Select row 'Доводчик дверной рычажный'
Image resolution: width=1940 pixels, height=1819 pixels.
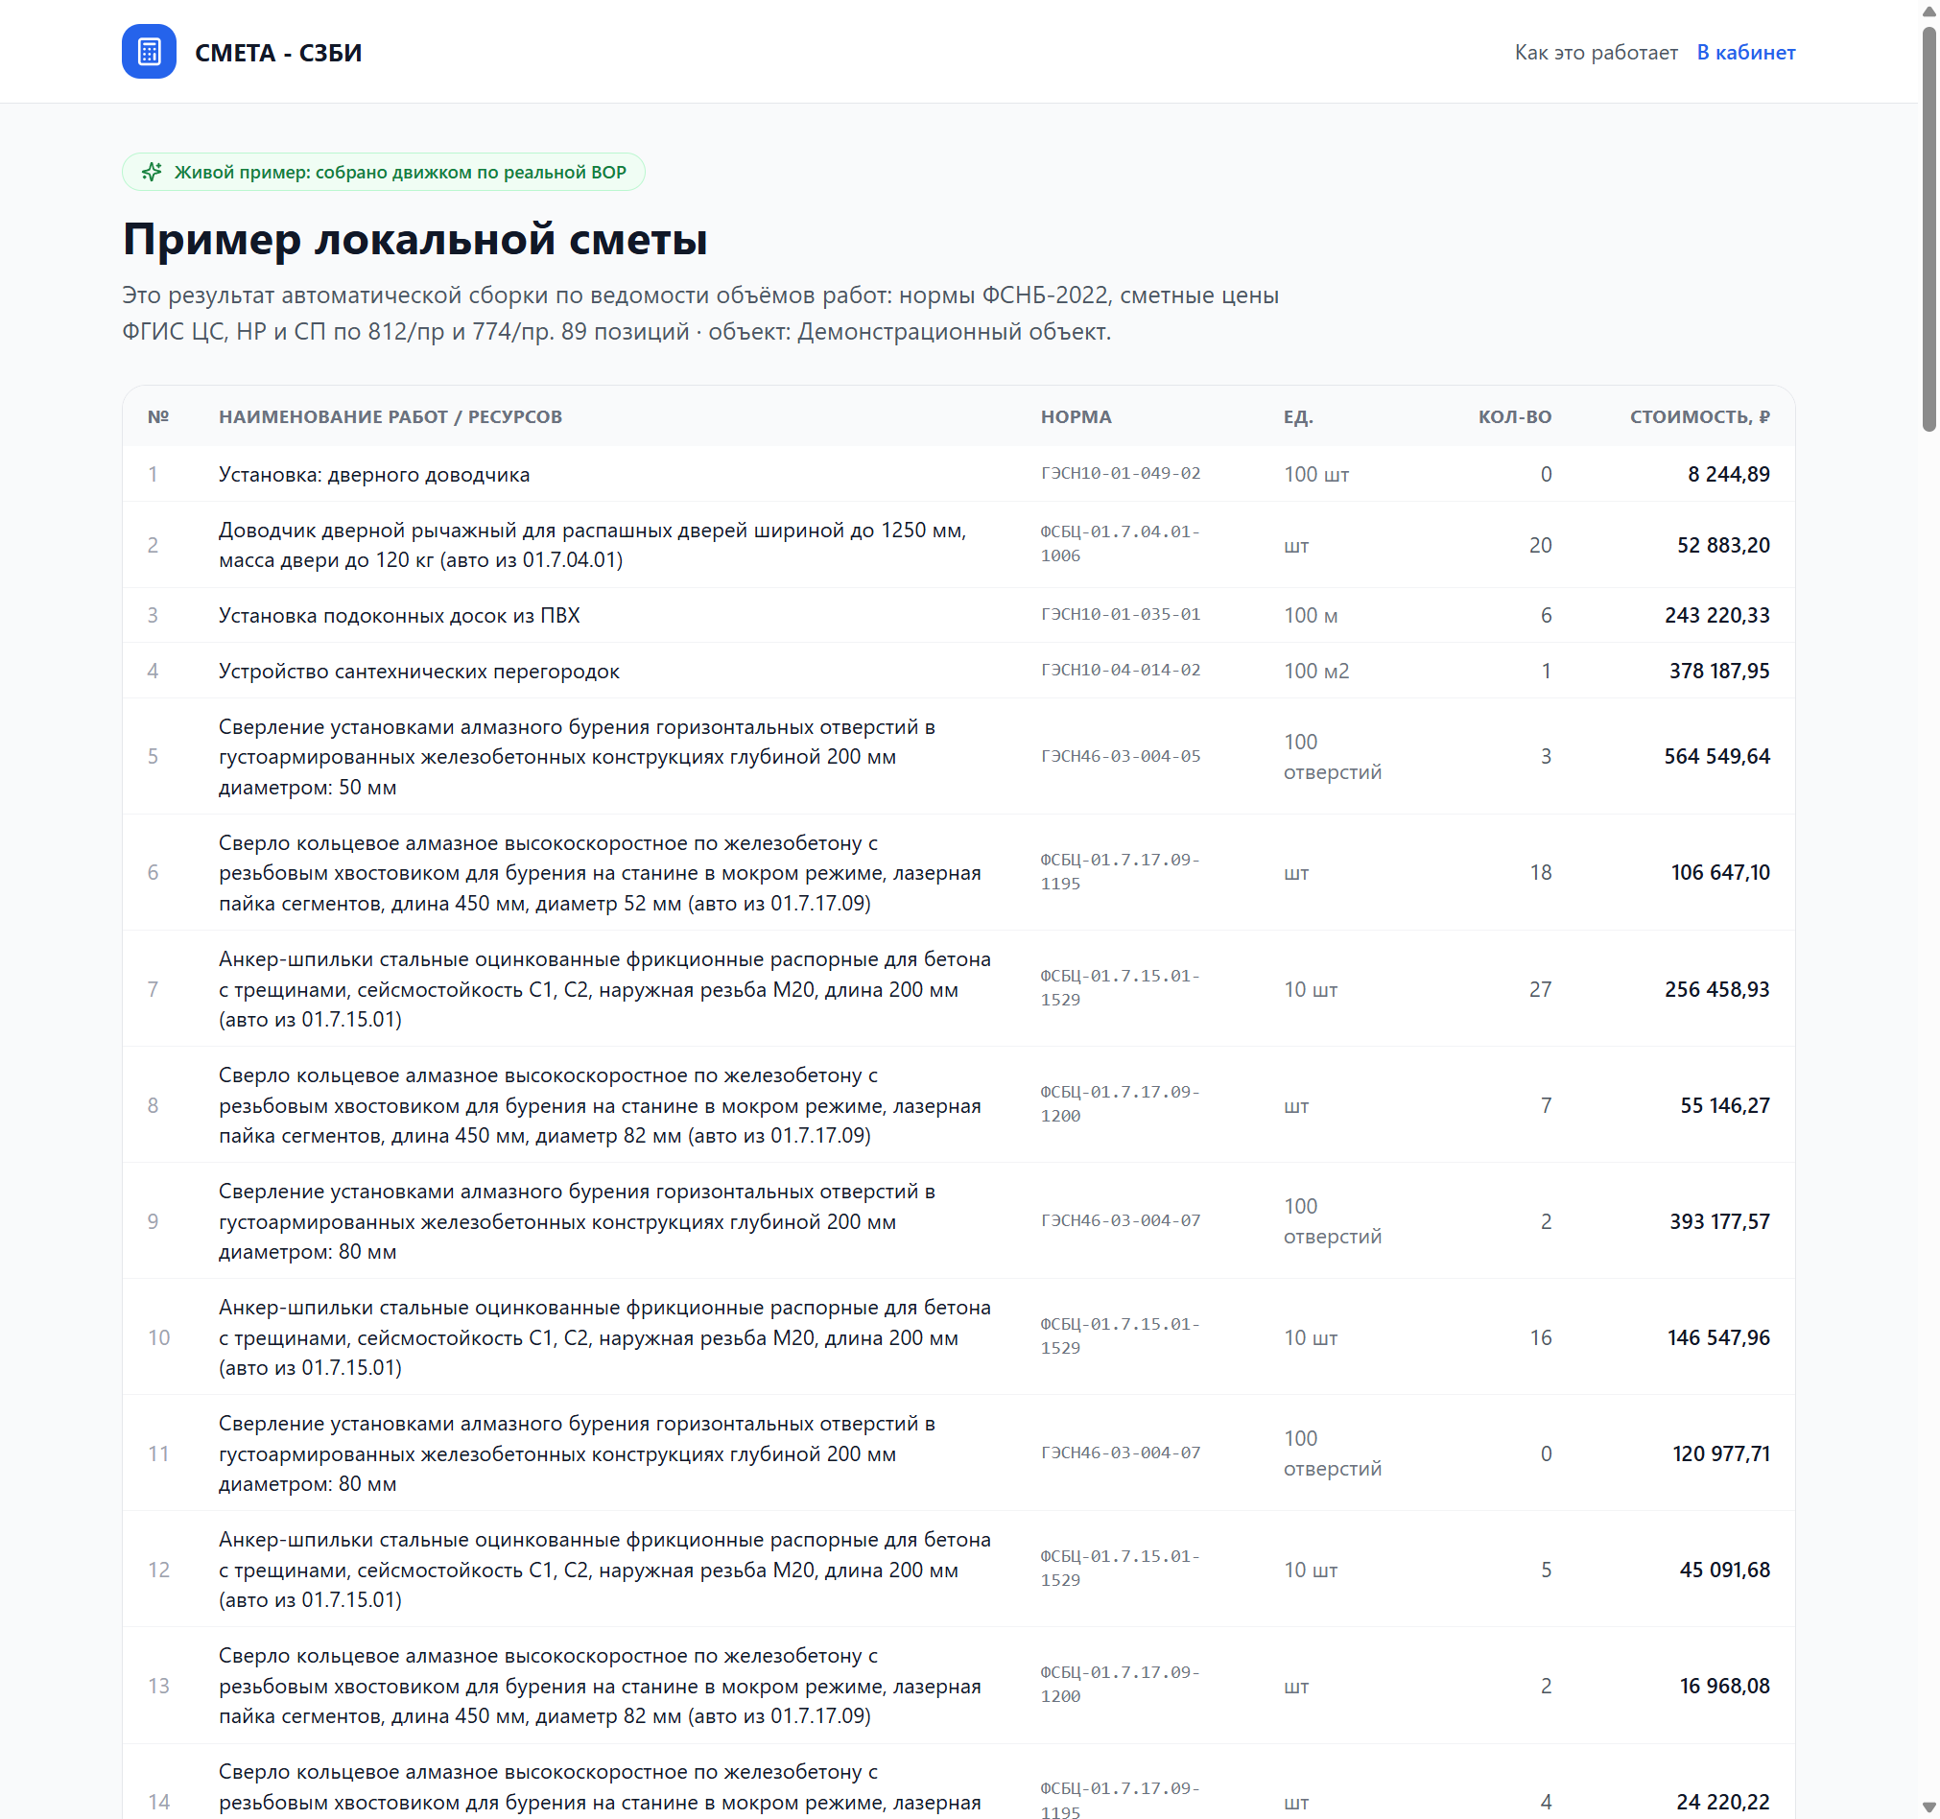pyautogui.click(x=958, y=546)
